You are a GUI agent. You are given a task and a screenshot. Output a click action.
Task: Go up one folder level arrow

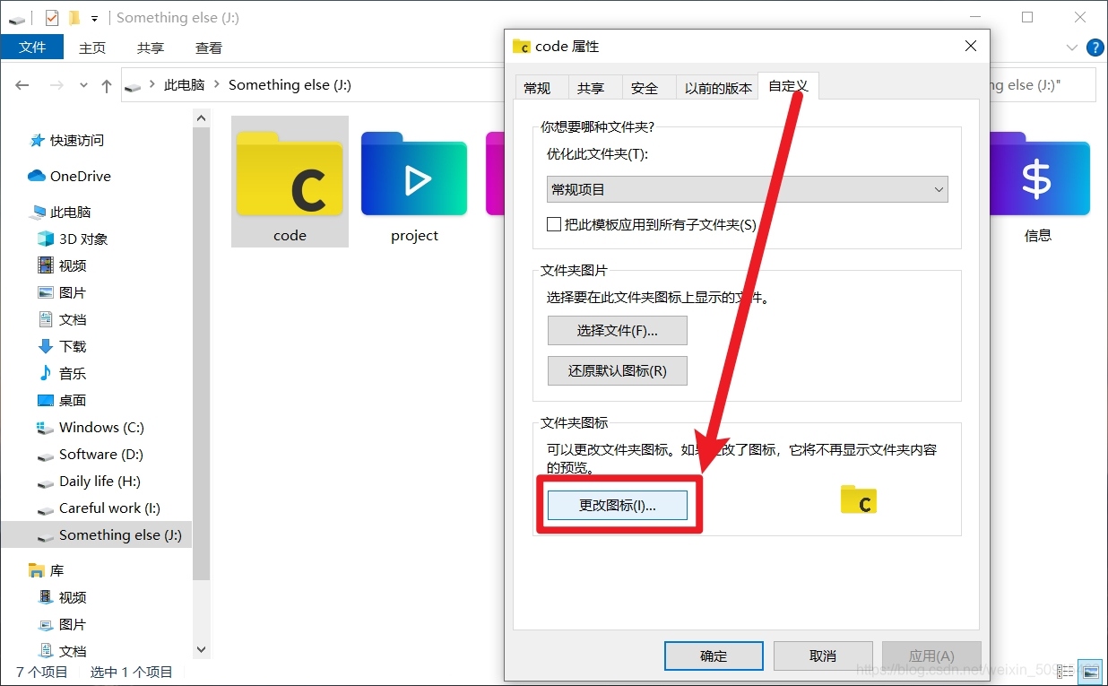tap(107, 85)
